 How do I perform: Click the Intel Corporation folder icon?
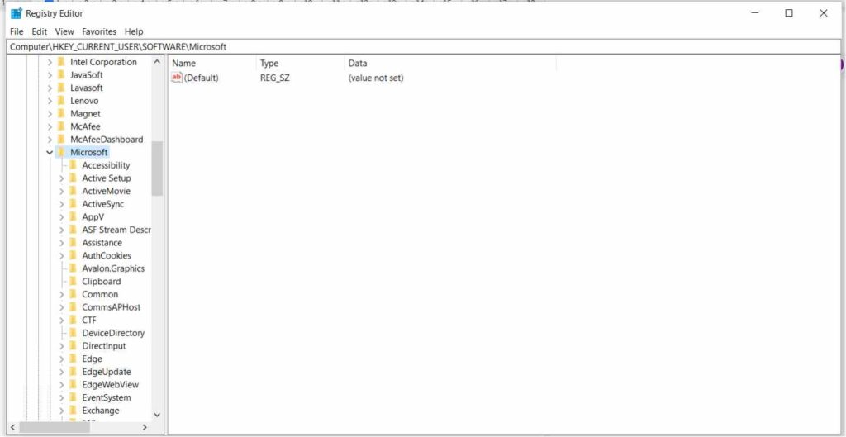pos(61,62)
